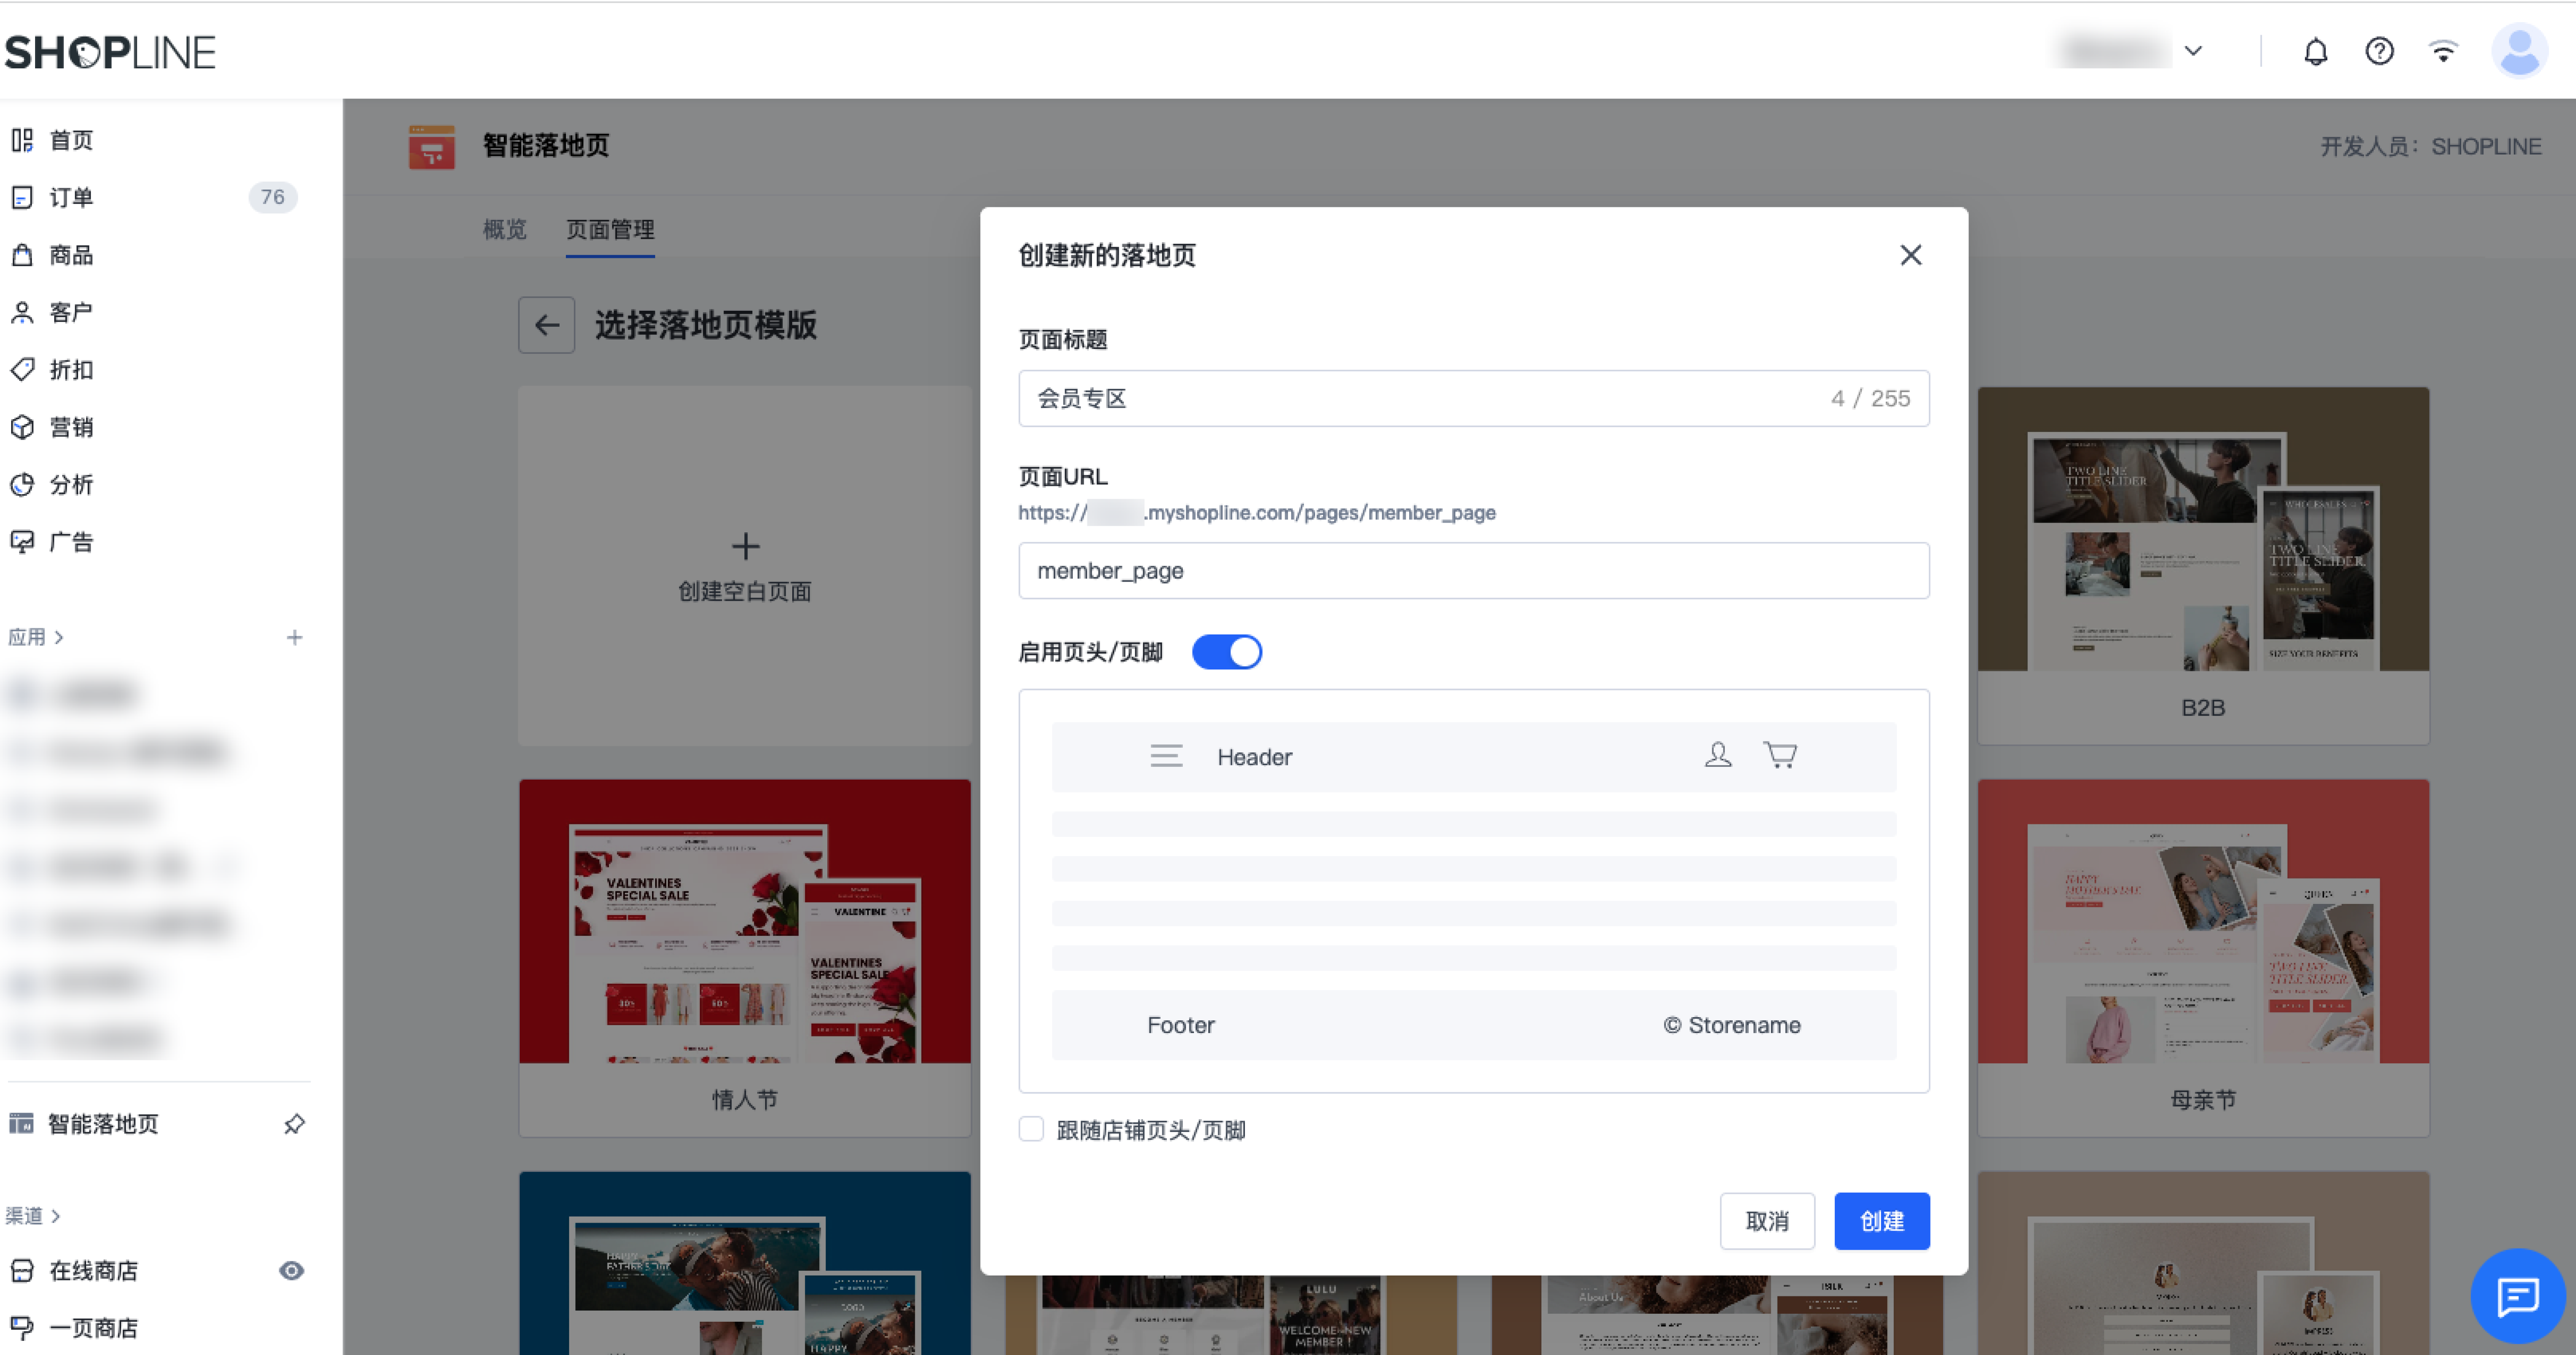Switch to the 概览 tab
2576x1355 pixels.
coord(504,229)
